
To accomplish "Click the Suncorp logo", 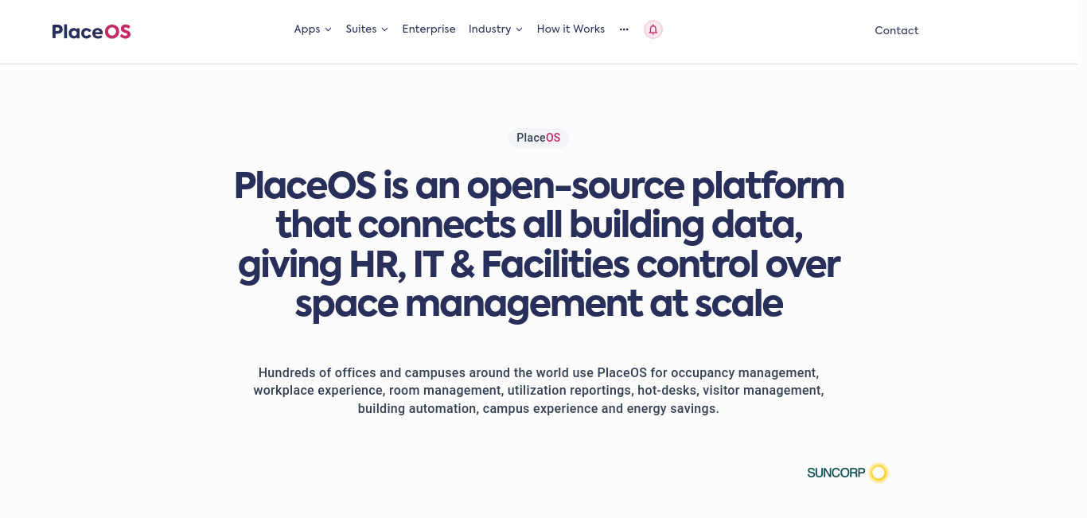I will click(847, 473).
